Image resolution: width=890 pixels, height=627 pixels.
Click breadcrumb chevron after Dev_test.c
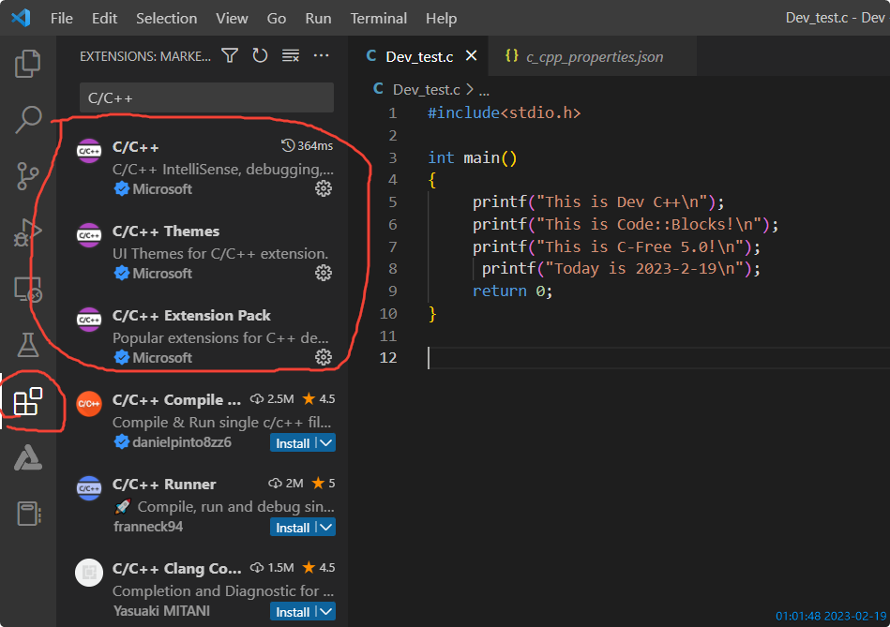pos(470,90)
